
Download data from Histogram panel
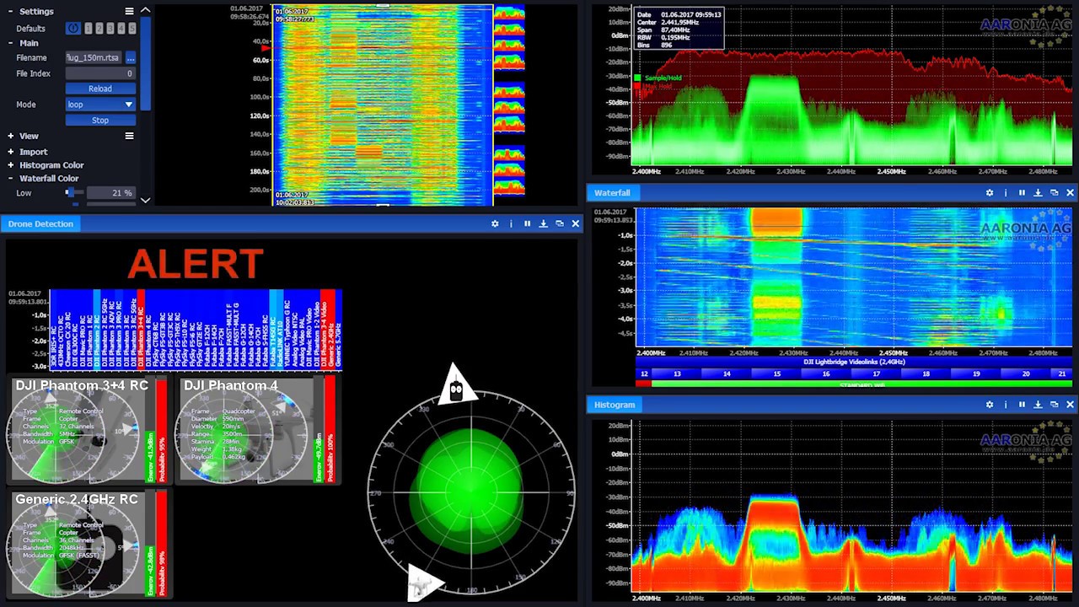pyautogui.click(x=1038, y=405)
